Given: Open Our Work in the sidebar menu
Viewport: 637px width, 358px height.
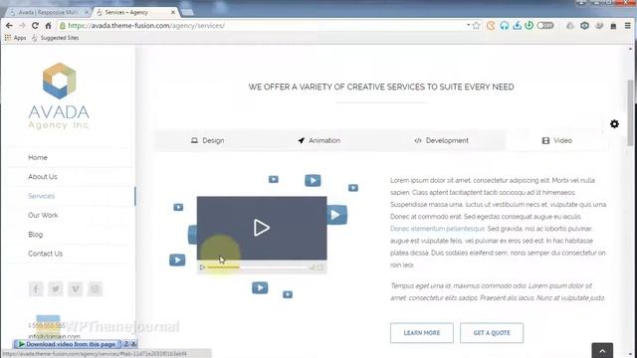Looking at the screenshot, I should 43,215.
